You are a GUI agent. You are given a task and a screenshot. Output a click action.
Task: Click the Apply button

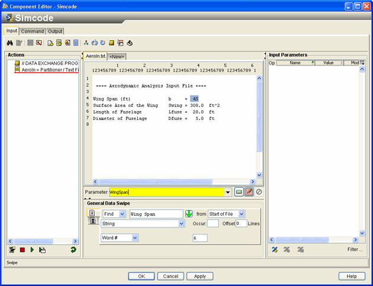200,276
